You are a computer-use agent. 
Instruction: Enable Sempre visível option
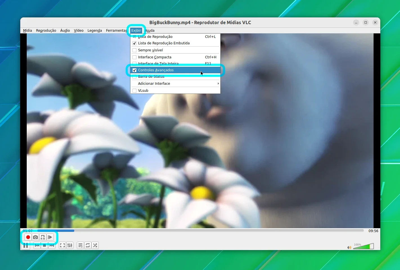tap(175, 50)
